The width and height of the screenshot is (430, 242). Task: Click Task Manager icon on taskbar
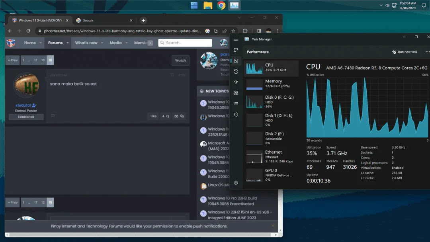click(x=234, y=6)
